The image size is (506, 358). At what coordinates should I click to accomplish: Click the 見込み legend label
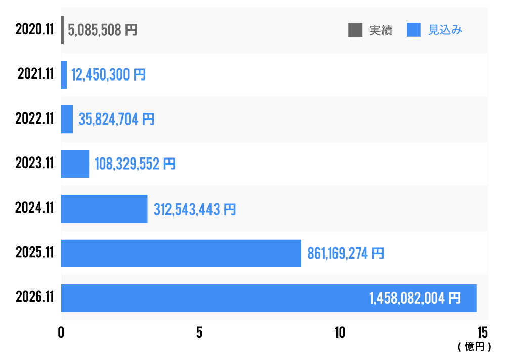[445, 30]
